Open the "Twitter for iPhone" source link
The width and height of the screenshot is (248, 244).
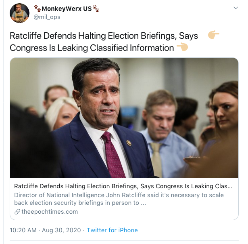tap(112, 230)
